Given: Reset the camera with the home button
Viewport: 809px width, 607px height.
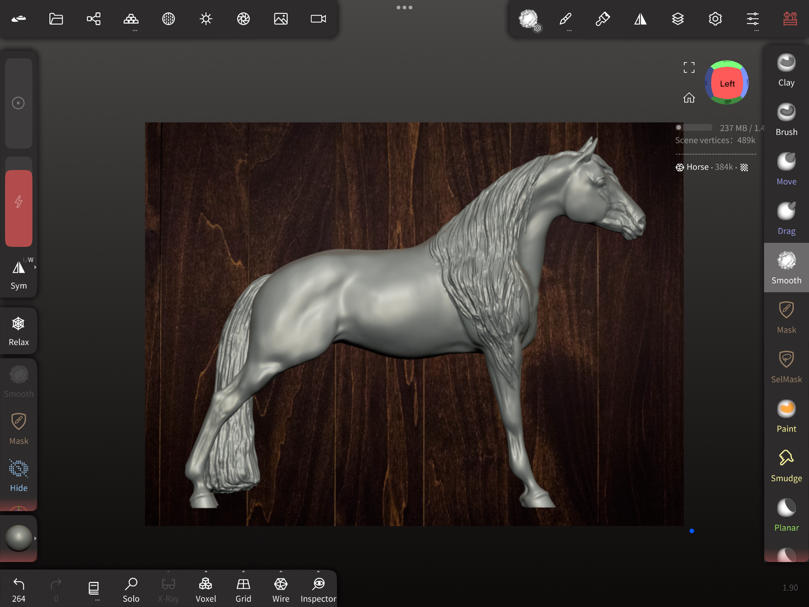Looking at the screenshot, I should [689, 98].
